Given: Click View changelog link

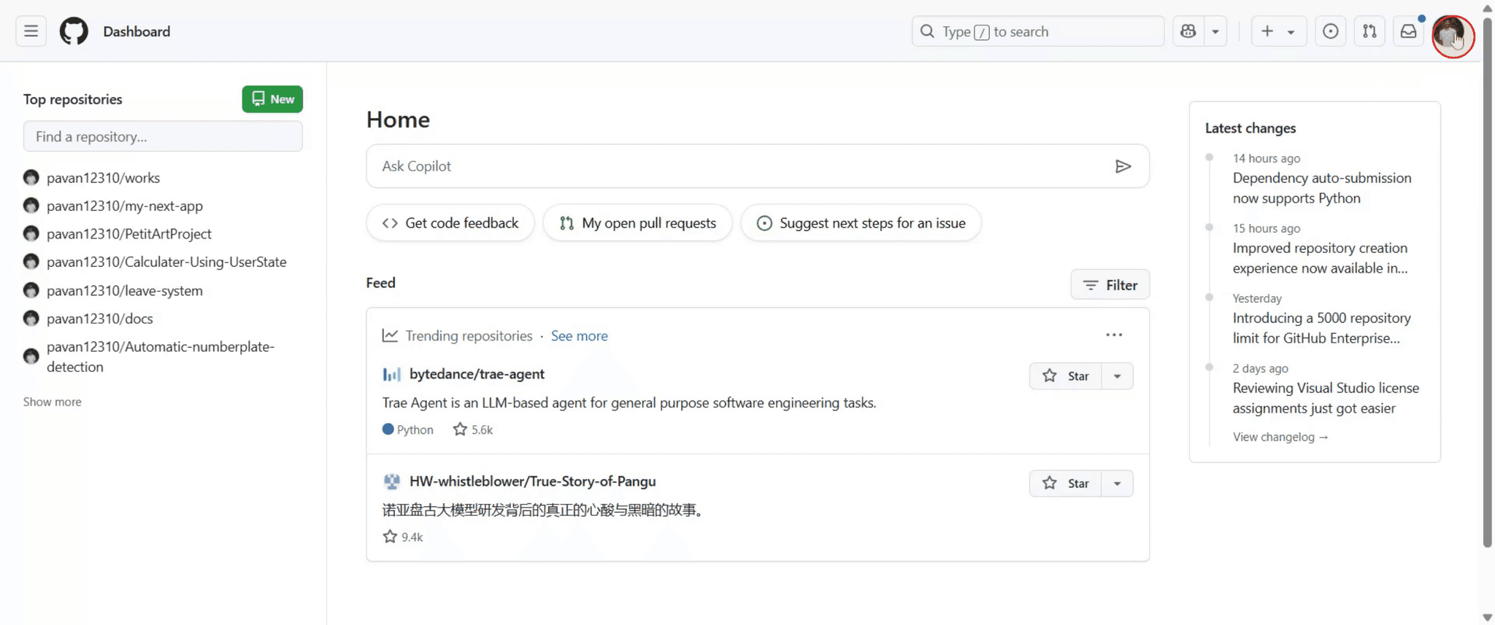Looking at the screenshot, I should 1280,437.
